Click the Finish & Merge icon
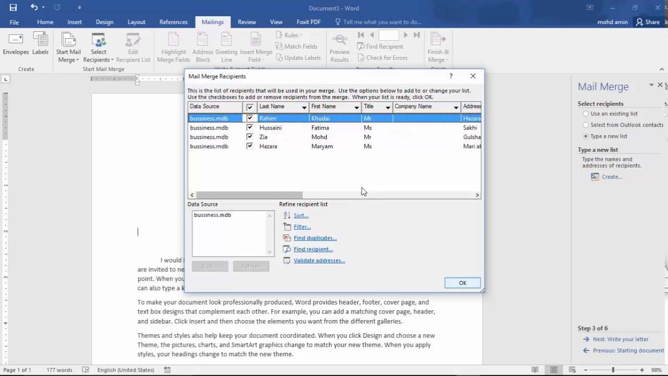 coord(438,40)
